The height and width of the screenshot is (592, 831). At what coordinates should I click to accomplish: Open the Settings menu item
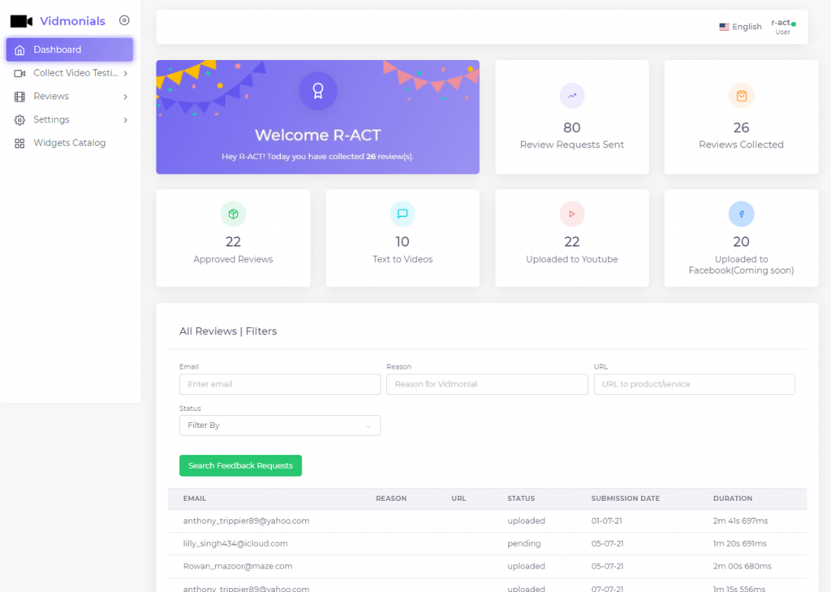pyautogui.click(x=70, y=120)
